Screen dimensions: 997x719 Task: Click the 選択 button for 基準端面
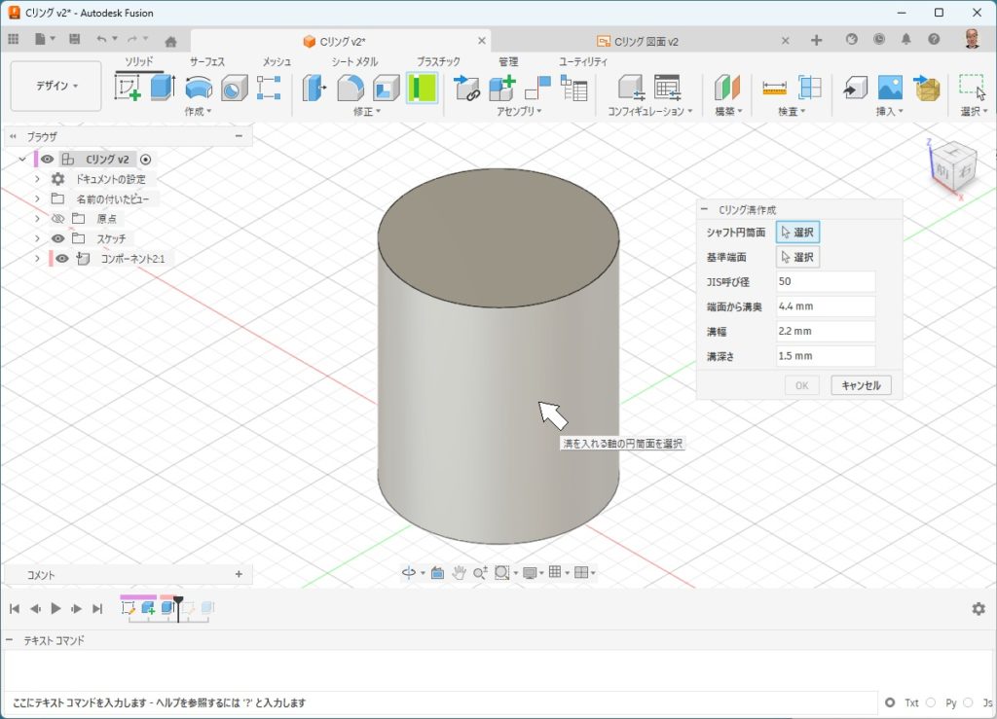pyautogui.click(x=798, y=258)
